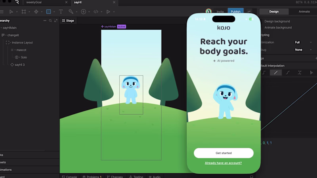Collapse the mascot tree node
Image resolution: width=317 pixels, height=178 pixels.
pyautogui.click(x=15, y=50)
